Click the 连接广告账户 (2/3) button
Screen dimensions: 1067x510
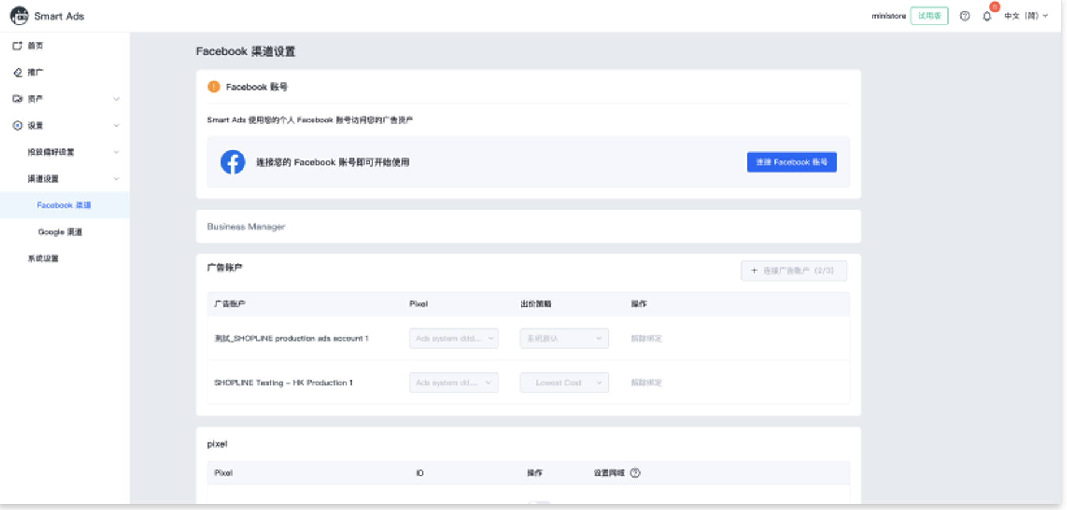794,271
